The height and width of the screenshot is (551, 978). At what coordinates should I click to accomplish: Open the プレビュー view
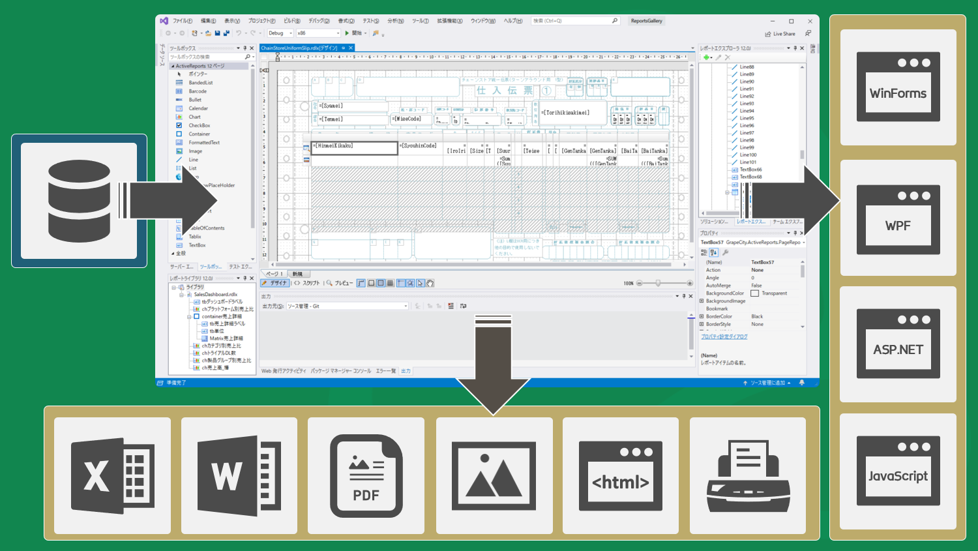click(x=340, y=283)
